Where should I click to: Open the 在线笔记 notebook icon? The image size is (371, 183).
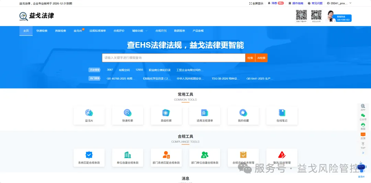pyautogui.click(x=282, y=113)
